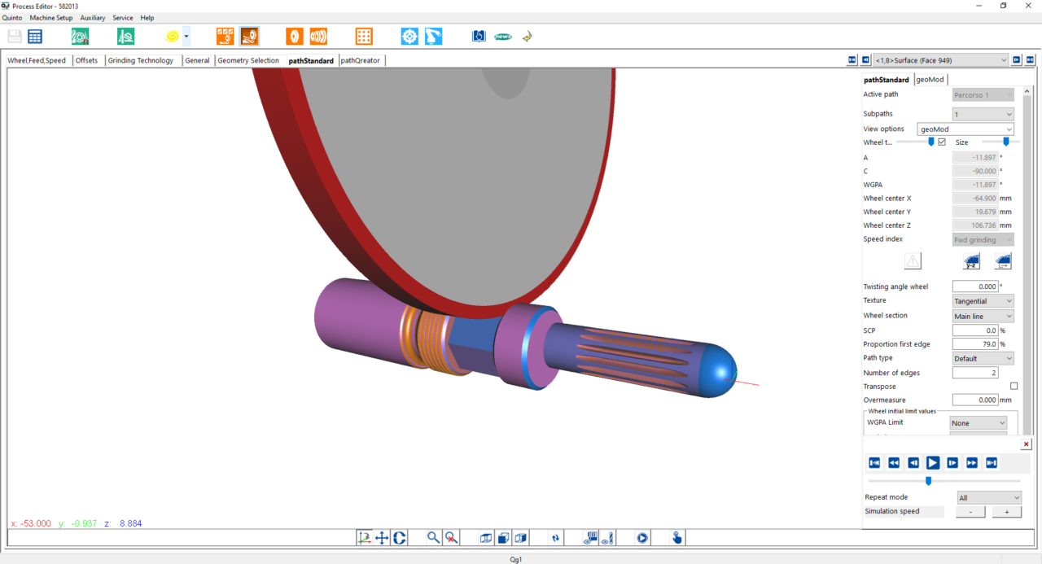
Task: Click the simulation speed plus button
Action: coord(1007,512)
